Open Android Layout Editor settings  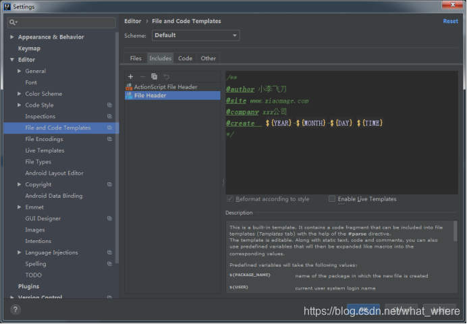[x=54, y=173]
